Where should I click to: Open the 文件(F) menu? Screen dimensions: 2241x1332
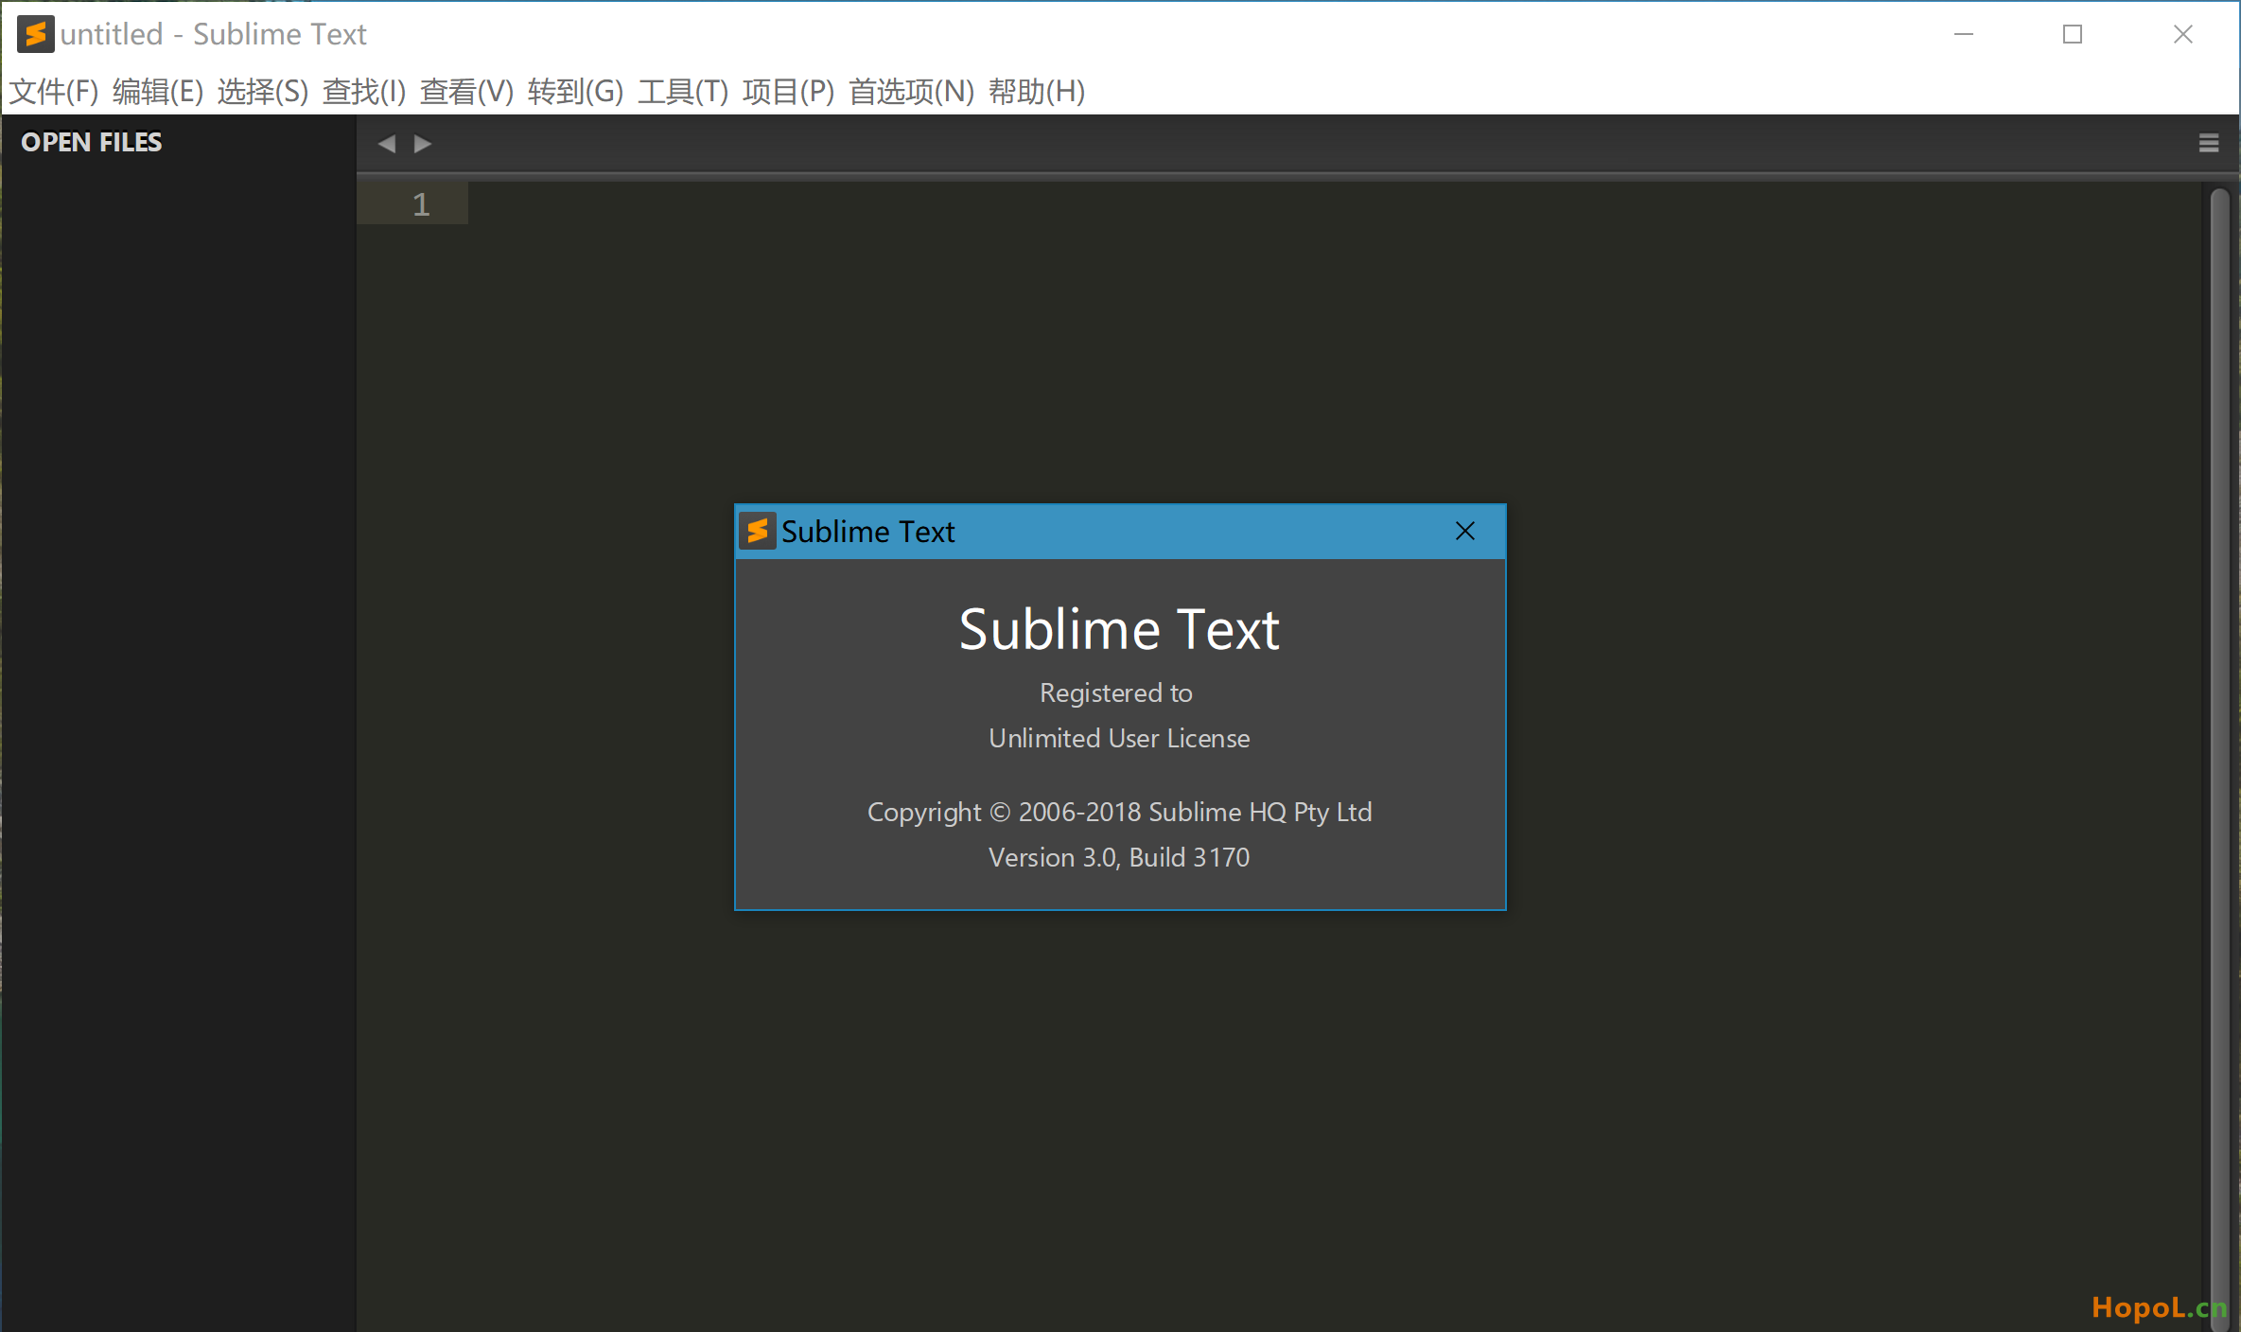pyautogui.click(x=54, y=92)
